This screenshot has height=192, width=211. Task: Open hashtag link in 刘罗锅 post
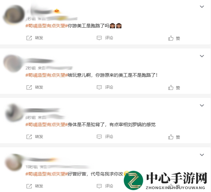click(x=47, y=124)
